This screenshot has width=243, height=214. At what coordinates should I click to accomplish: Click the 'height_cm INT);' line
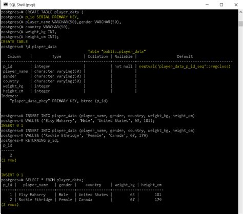(x=42, y=37)
